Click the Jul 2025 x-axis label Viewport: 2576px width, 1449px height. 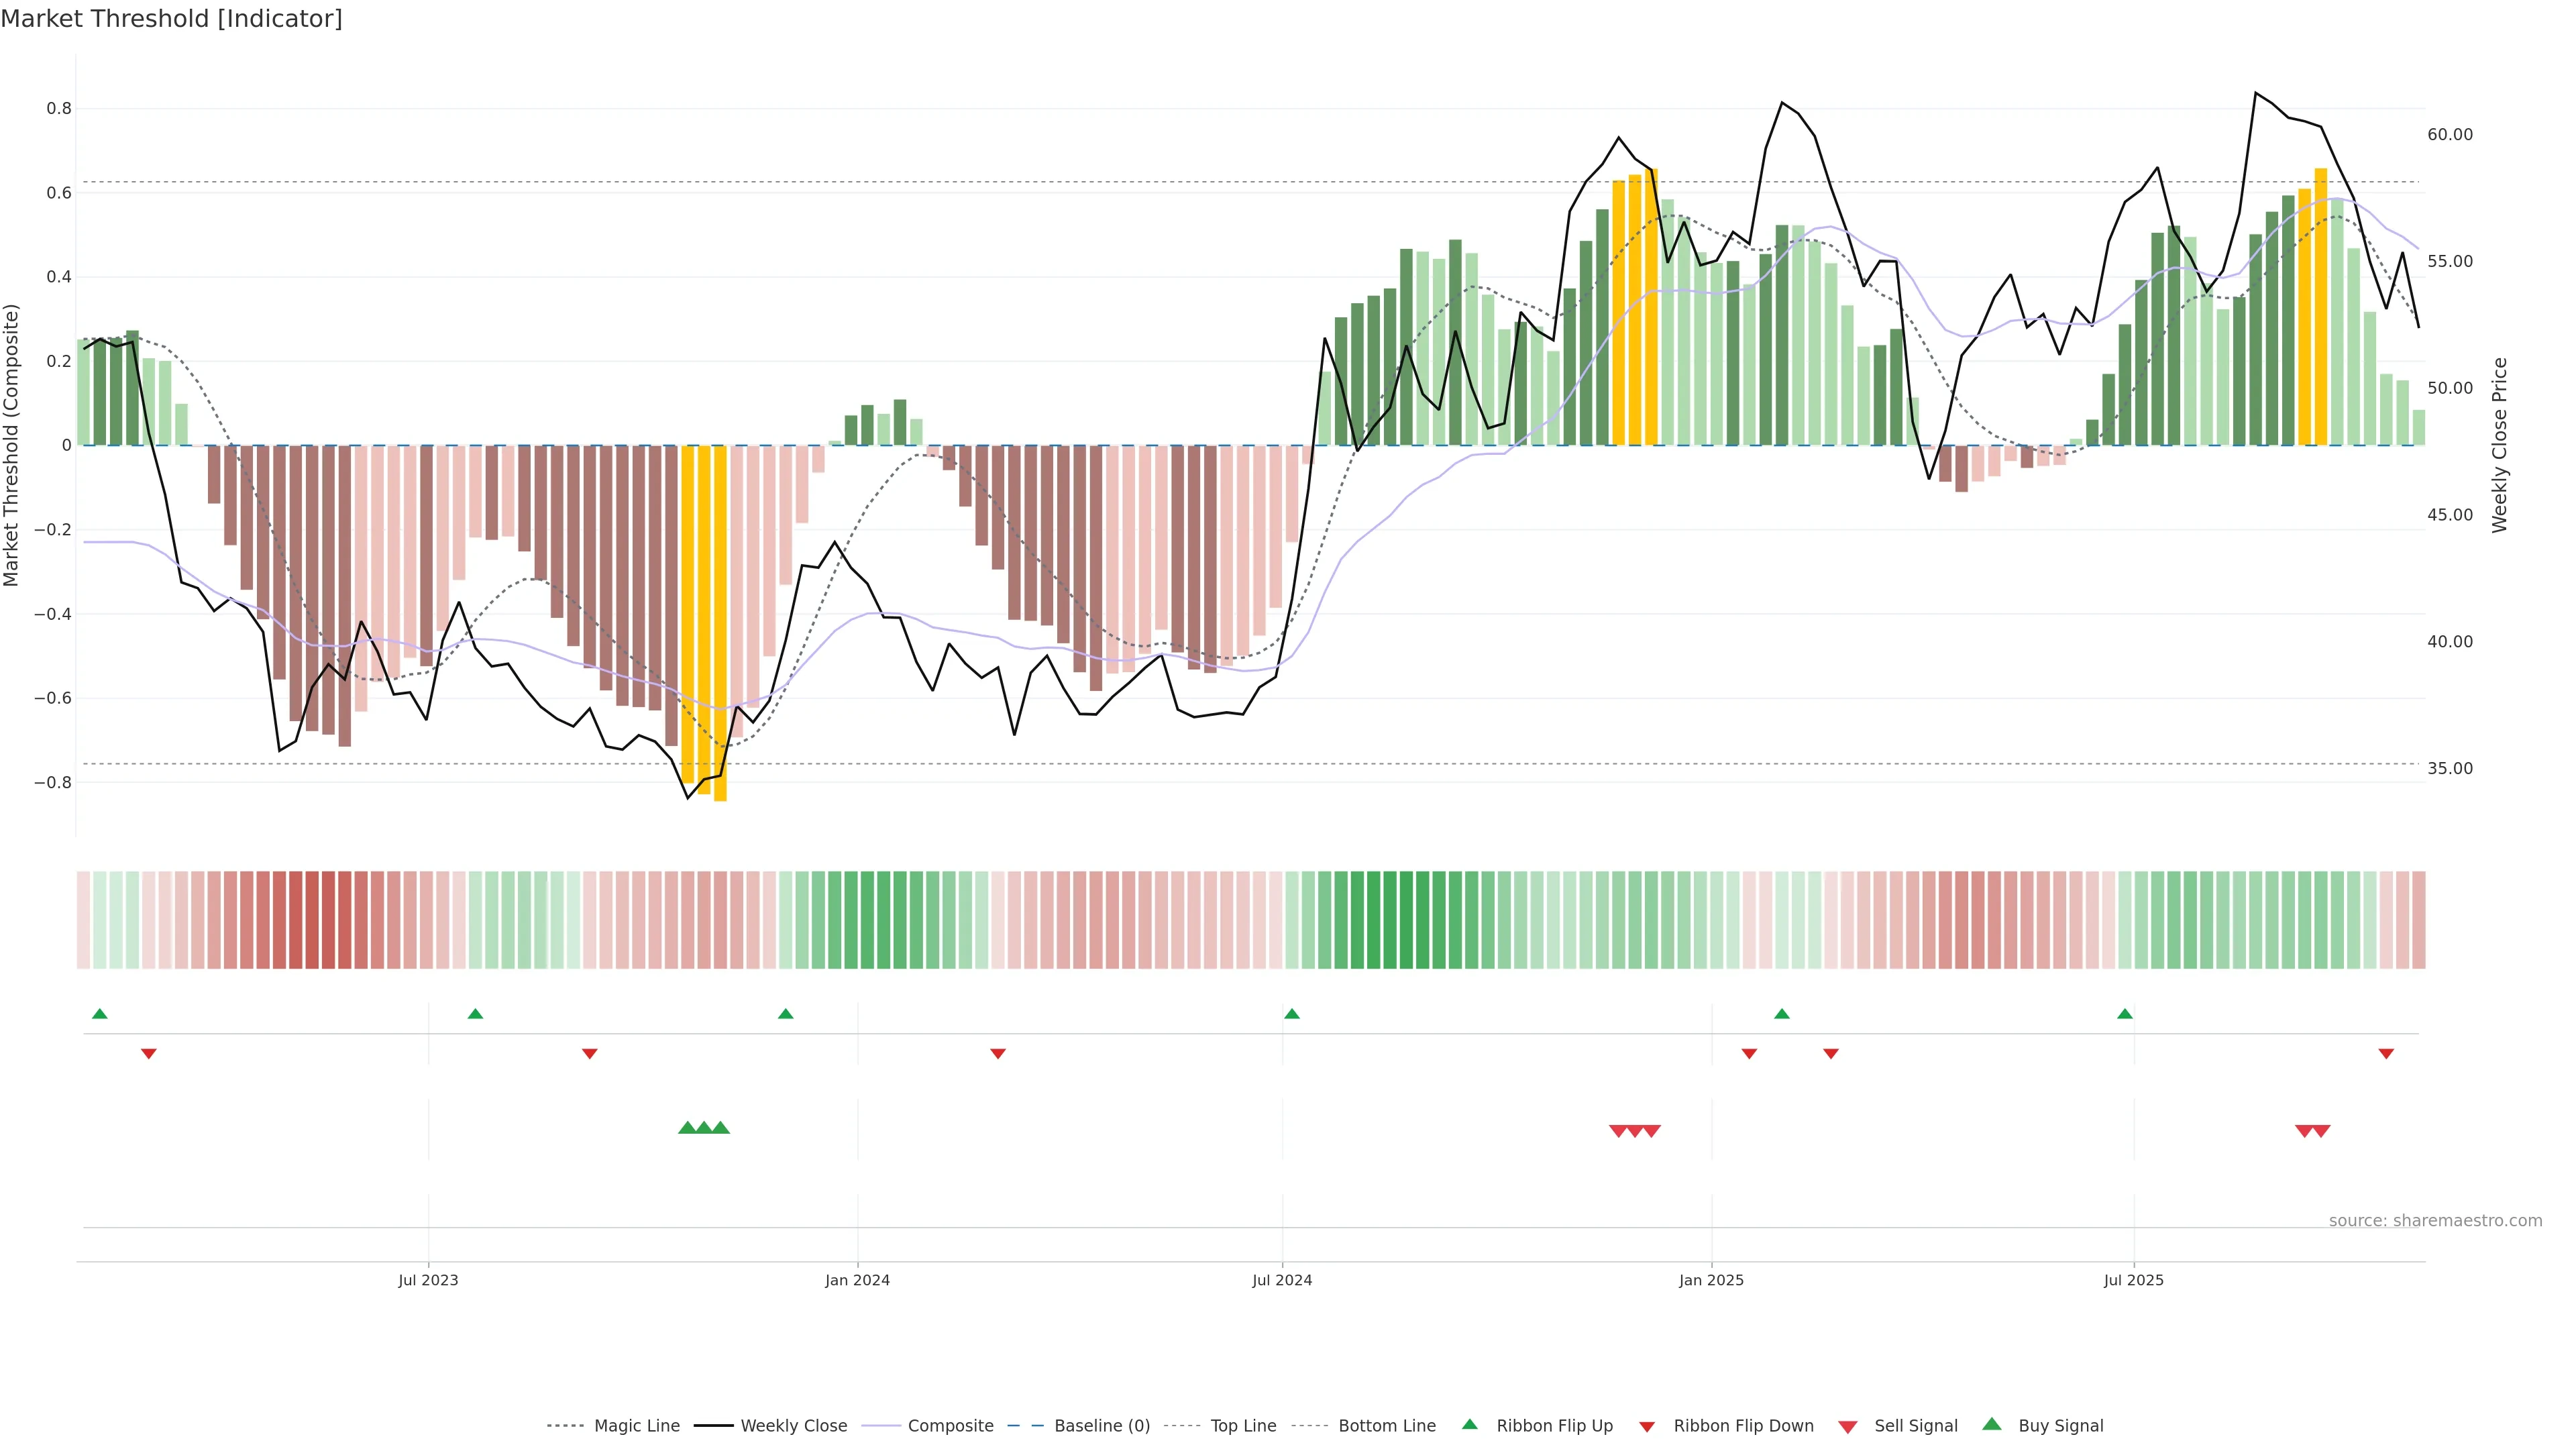(x=2133, y=1280)
